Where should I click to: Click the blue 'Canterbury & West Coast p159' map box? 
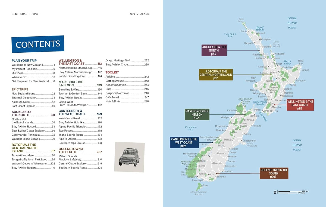[184, 142]
